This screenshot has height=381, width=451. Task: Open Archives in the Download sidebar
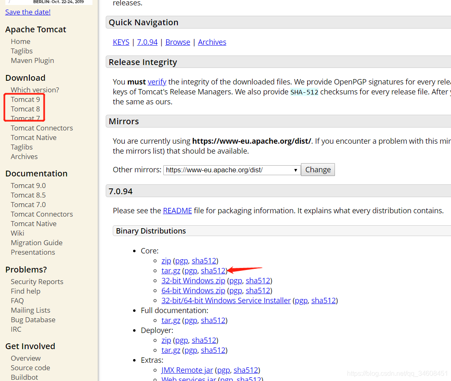point(24,156)
